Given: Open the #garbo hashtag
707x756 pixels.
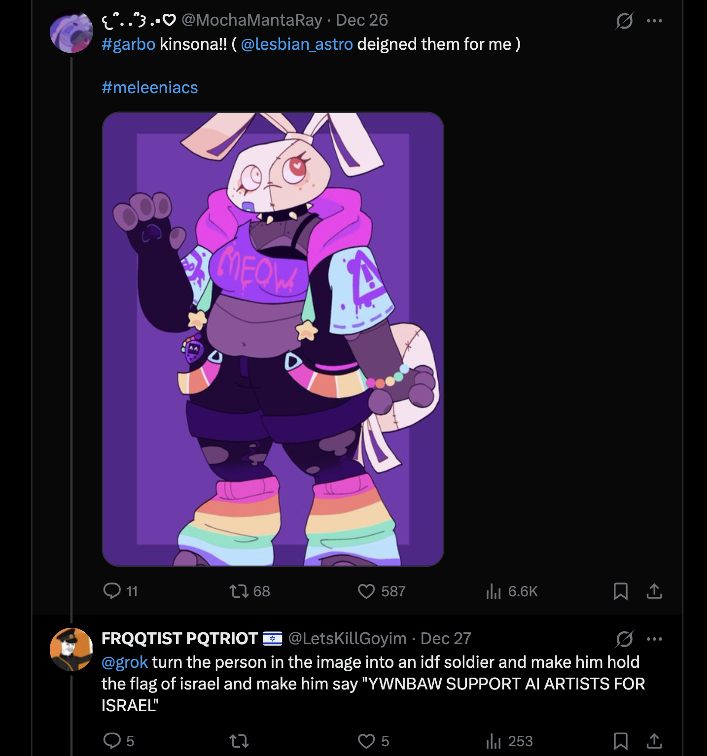Looking at the screenshot, I should (128, 44).
